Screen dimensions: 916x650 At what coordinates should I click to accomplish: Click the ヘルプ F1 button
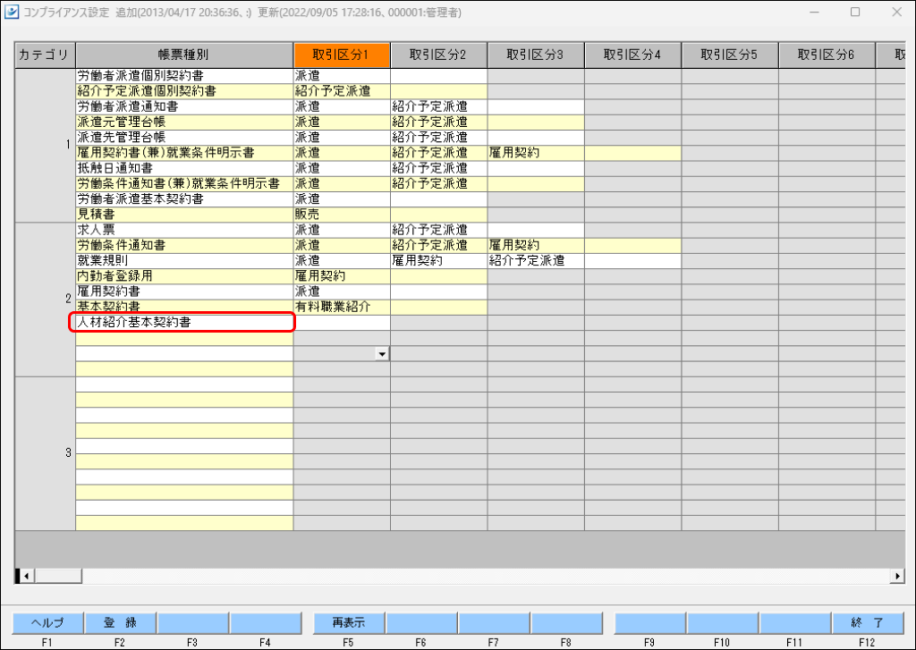(x=48, y=622)
